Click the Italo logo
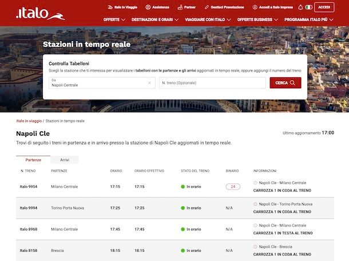This screenshot has height=261, width=349. click(x=41, y=14)
